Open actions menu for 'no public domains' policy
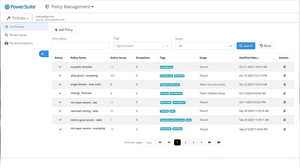The image size is (300, 168). tap(284, 67)
